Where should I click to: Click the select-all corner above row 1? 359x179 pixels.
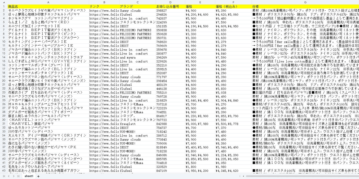4,2
